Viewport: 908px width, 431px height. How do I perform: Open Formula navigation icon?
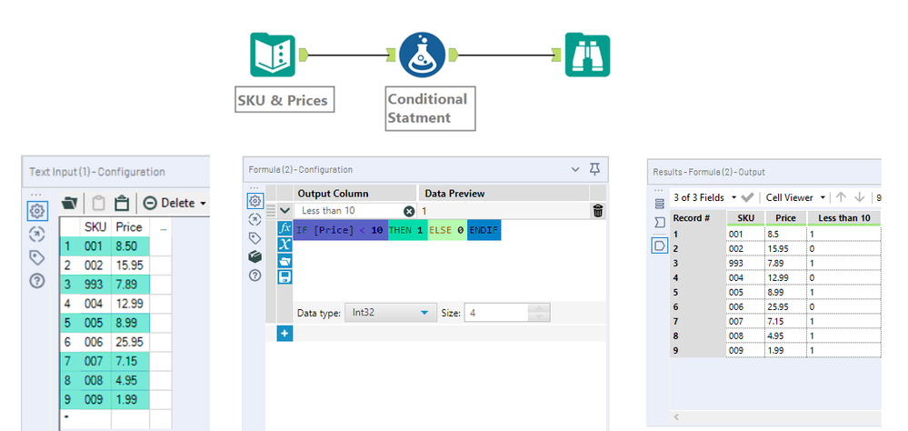point(254,219)
